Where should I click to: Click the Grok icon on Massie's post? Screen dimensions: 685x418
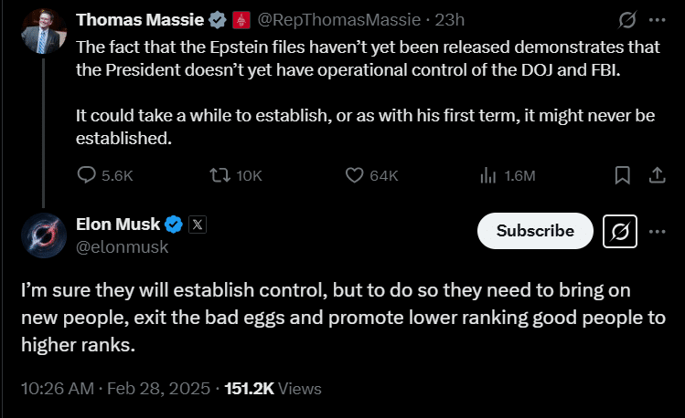pos(627,20)
